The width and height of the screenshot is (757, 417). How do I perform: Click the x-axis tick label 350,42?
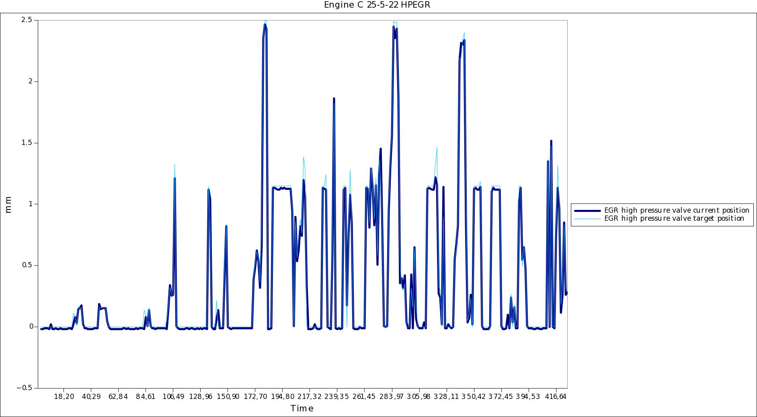[474, 397]
